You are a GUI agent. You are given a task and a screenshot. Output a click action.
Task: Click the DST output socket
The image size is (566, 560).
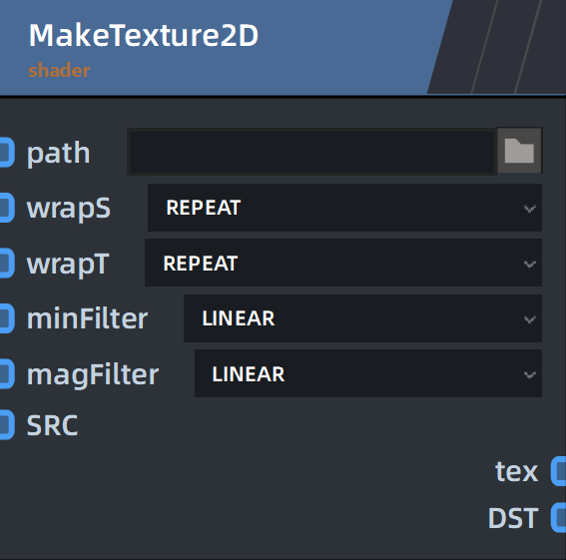coord(558,517)
